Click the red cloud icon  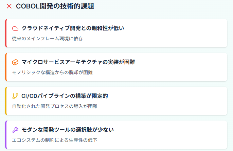[x=15, y=28]
